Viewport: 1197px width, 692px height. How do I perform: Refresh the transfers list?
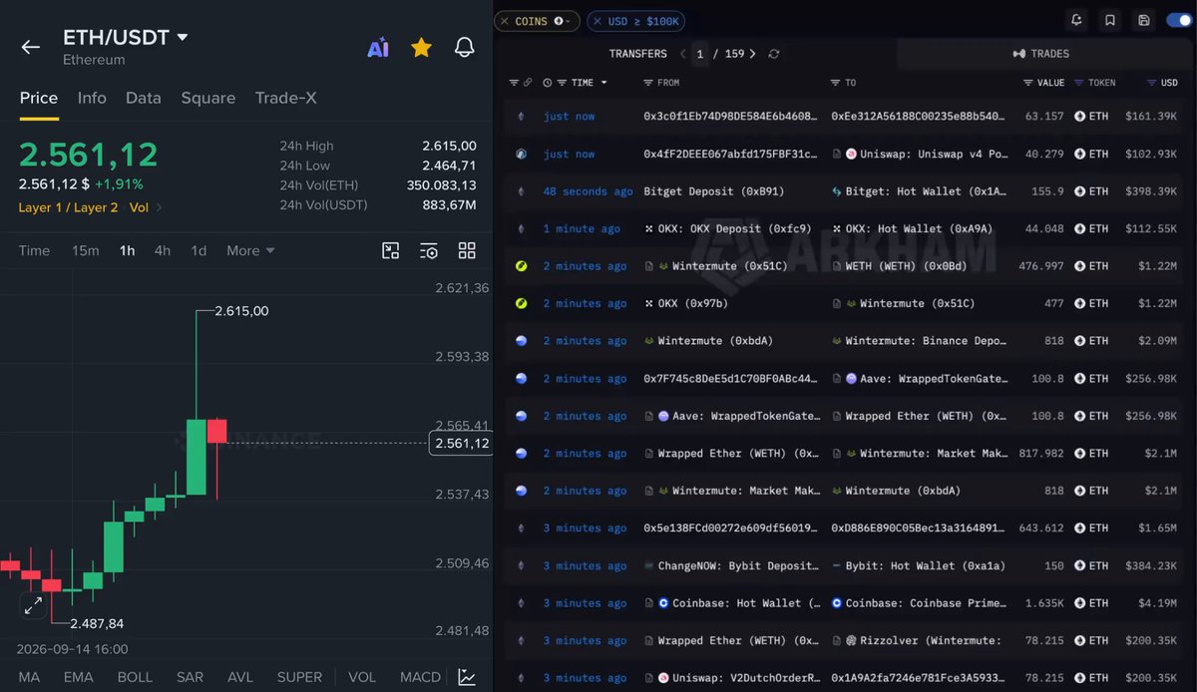pyautogui.click(x=774, y=54)
